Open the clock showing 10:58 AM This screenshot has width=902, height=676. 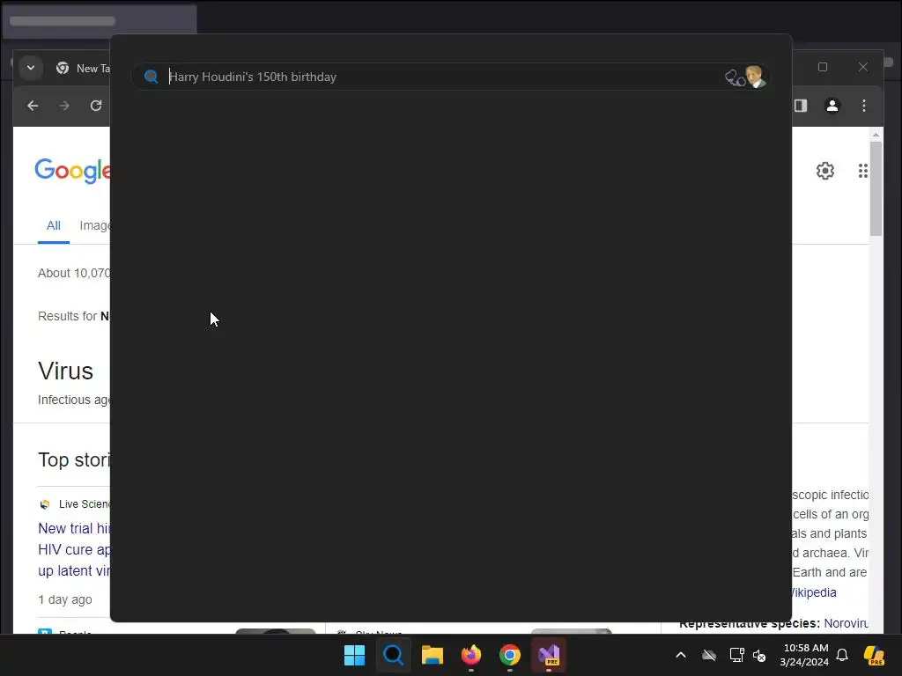(x=804, y=655)
